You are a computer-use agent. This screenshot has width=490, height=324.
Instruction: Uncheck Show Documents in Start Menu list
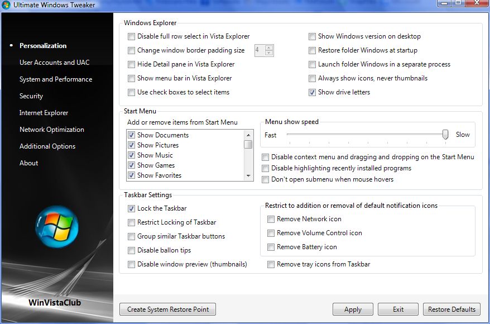click(x=131, y=135)
